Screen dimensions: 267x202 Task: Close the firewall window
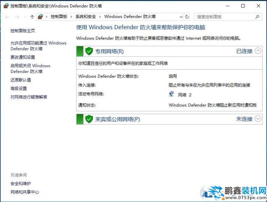tap(259, 6)
